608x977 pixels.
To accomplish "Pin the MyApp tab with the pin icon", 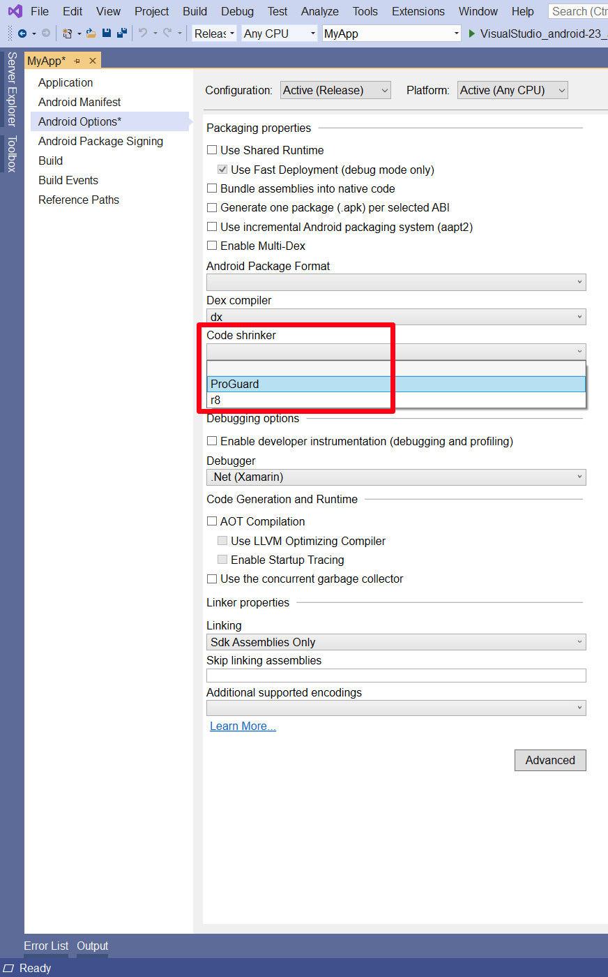I will pyautogui.click(x=77, y=61).
